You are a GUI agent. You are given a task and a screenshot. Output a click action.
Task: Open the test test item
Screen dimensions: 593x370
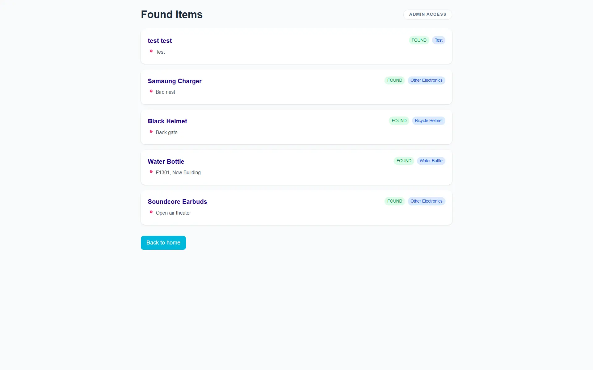[x=160, y=41]
